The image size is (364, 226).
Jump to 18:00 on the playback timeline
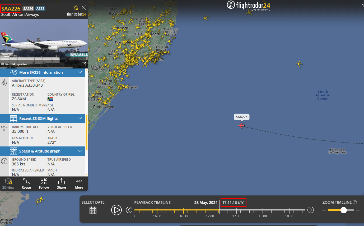(x=263, y=211)
